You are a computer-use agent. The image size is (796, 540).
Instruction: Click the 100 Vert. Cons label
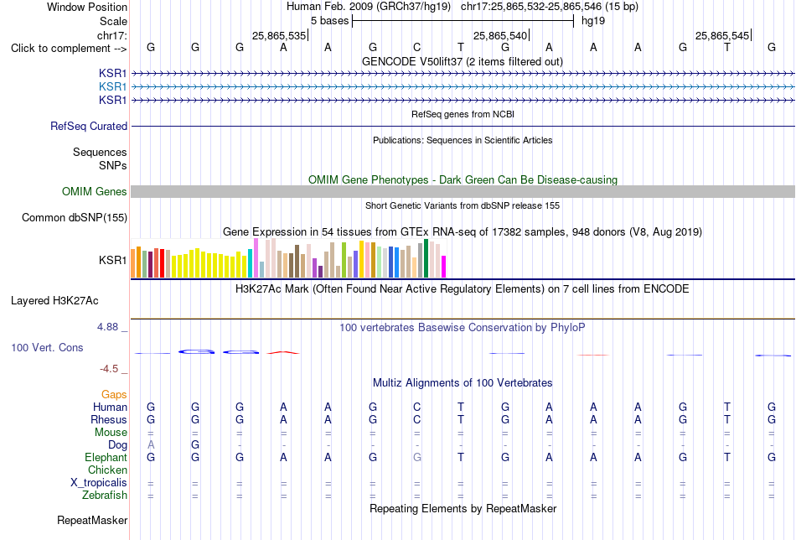click(x=47, y=347)
